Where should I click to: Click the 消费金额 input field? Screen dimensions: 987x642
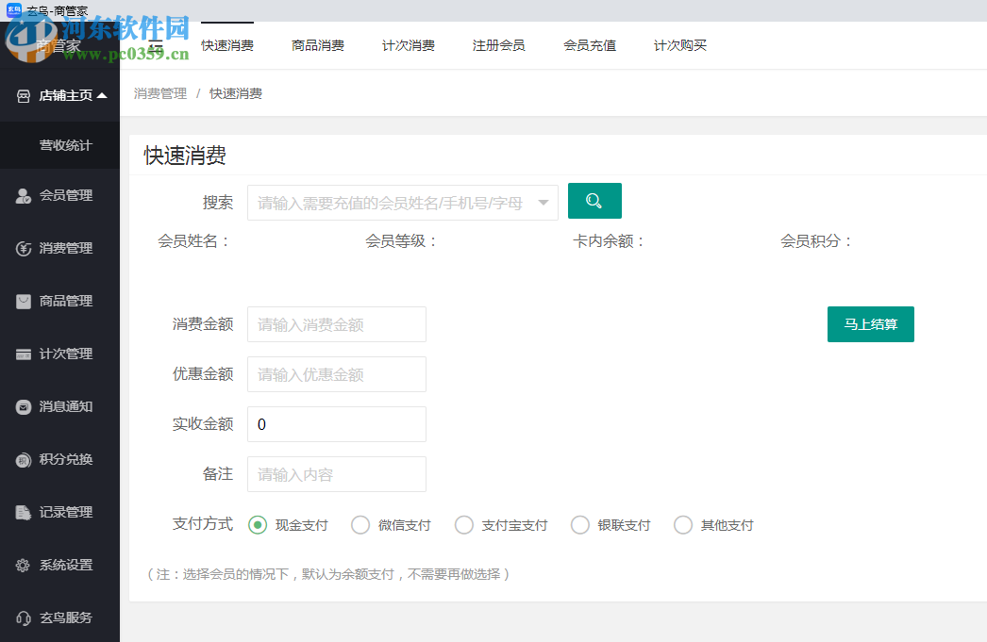(336, 323)
